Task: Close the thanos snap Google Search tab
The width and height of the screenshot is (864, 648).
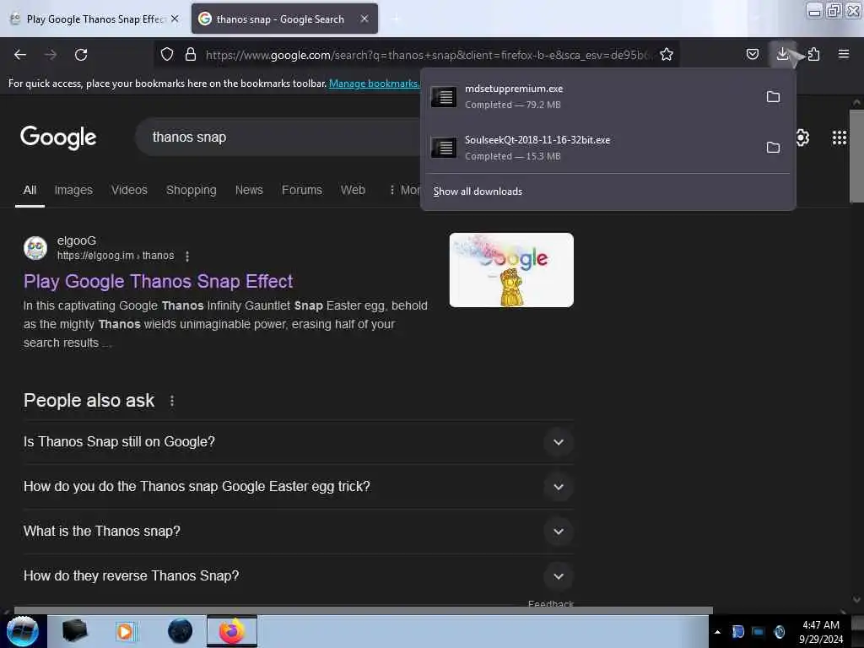Action: pos(364,19)
